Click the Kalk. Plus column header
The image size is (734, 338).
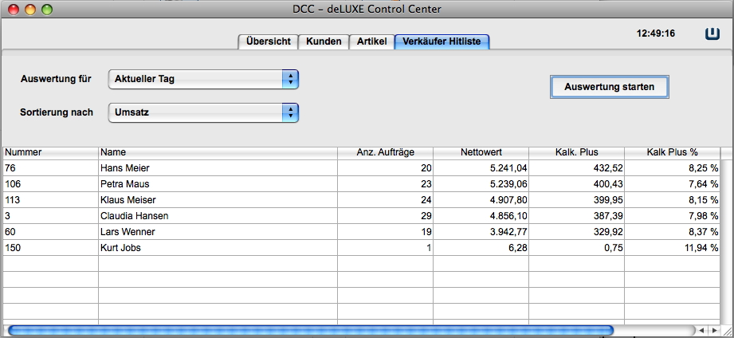pyautogui.click(x=576, y=151)
